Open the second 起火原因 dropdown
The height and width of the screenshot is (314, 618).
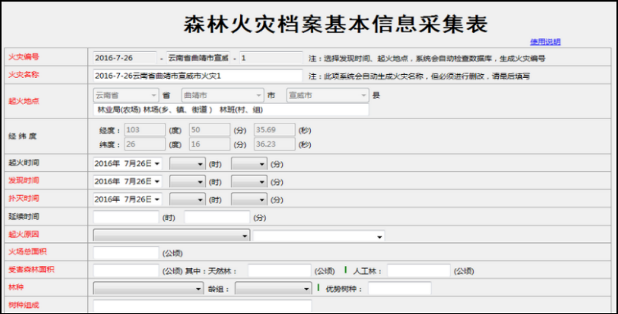[319, 236]
